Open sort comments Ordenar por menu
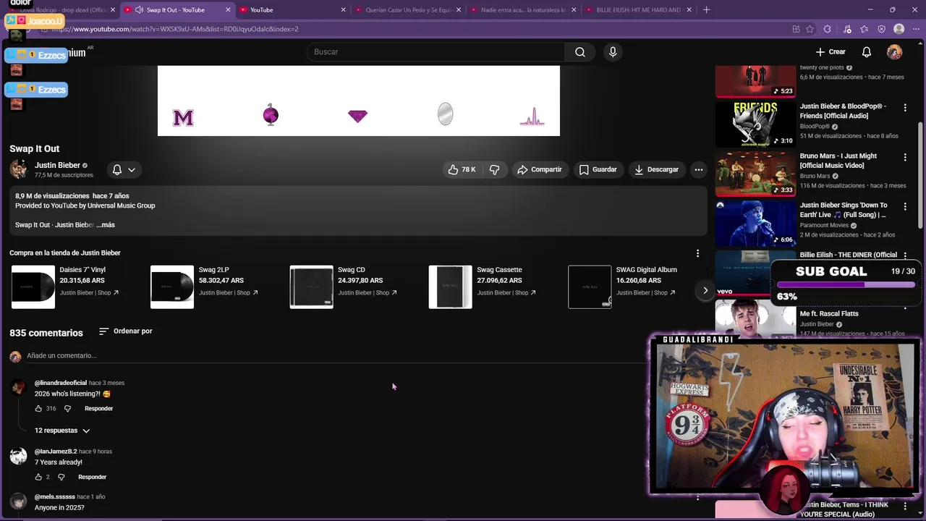Screen dimensions: 926x521 125,331
